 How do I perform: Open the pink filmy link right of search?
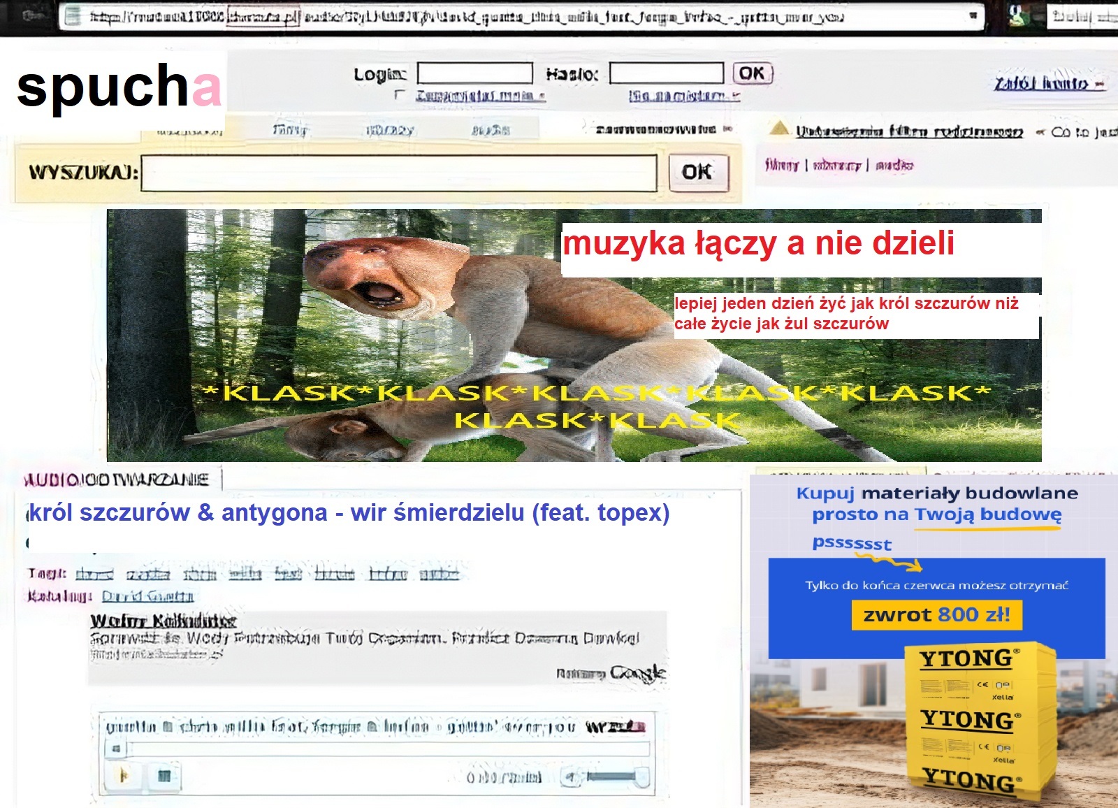[781, 165]
